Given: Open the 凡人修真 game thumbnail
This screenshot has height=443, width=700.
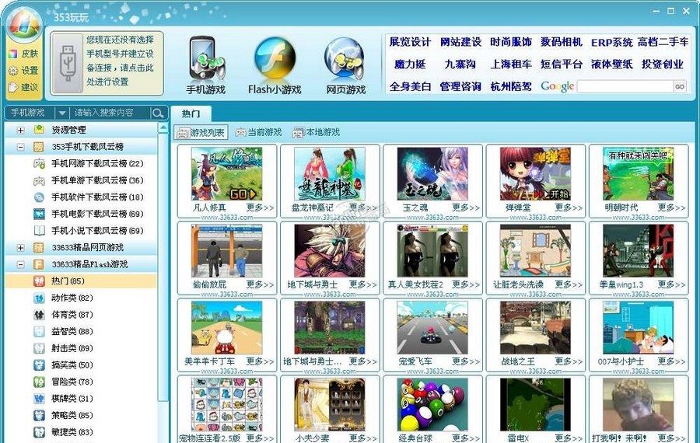Looking at the screenshot, I should [227, 174].
